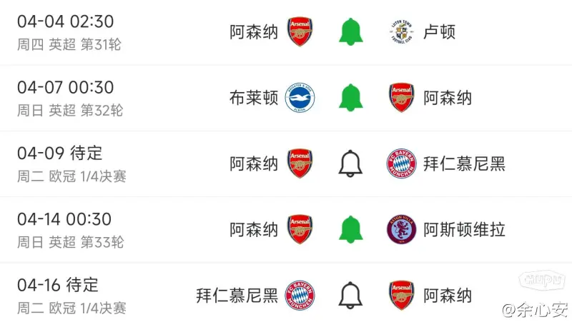
Task: Click the Brighton club crest
Action: (x=300, y=98)
